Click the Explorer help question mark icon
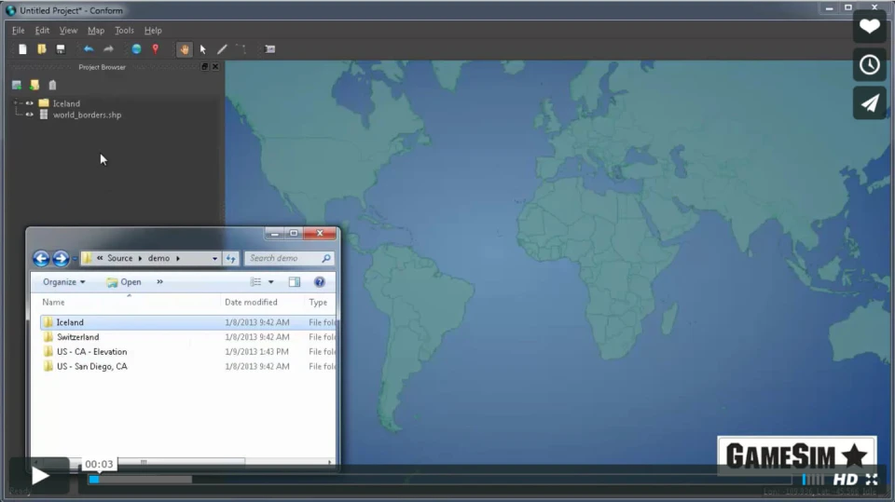Screen dimensions: 895x502 point(320,282)
